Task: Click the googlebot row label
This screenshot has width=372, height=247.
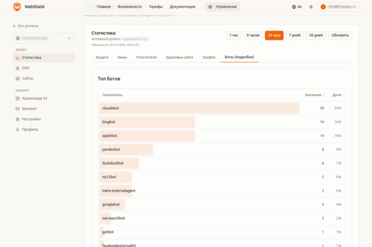Action: click(111, 204)
